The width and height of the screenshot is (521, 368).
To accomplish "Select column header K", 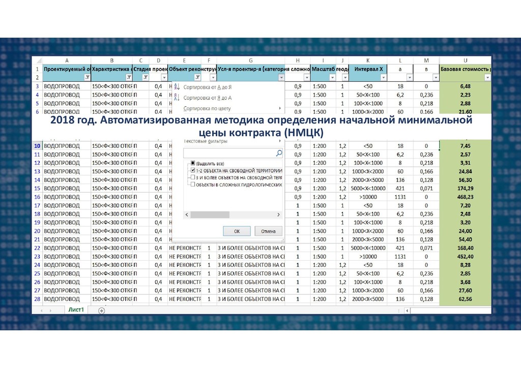I will (368, 60).
